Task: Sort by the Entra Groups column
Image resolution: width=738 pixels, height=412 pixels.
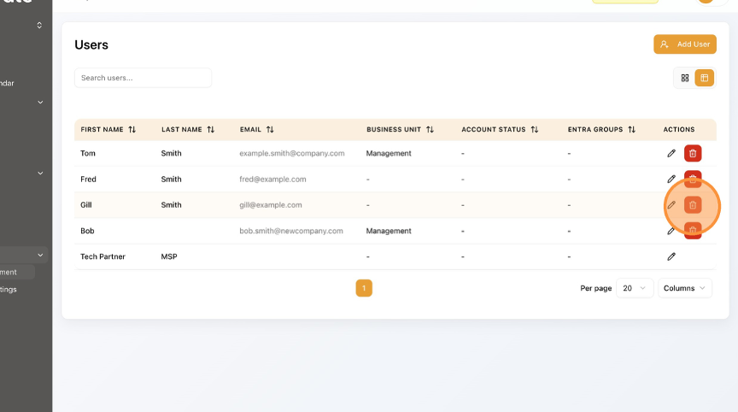Action: [x=601, y=130]
